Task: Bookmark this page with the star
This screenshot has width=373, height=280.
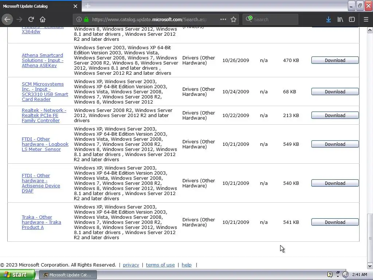Action: 233,19
